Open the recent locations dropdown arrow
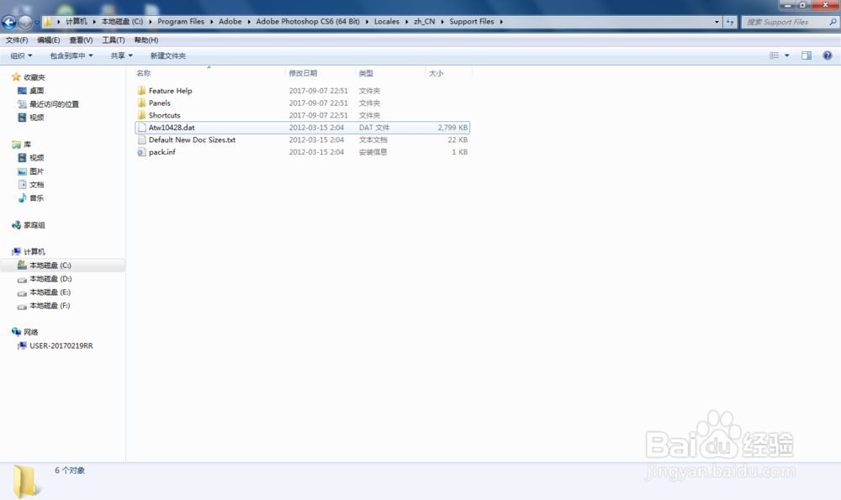The width and height of the screenshot is (841, 500). click(x=36, y=23)
